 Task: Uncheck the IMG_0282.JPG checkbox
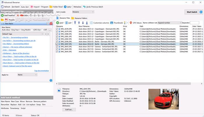[57, 39]
